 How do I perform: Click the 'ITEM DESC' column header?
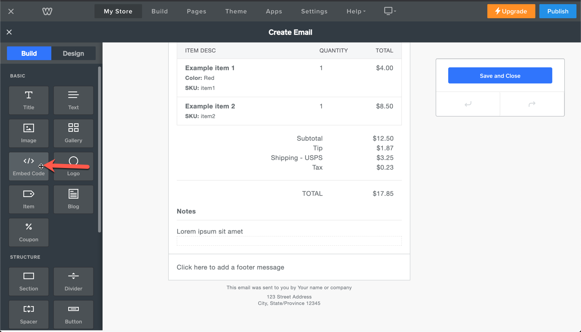tap(201, 50)
